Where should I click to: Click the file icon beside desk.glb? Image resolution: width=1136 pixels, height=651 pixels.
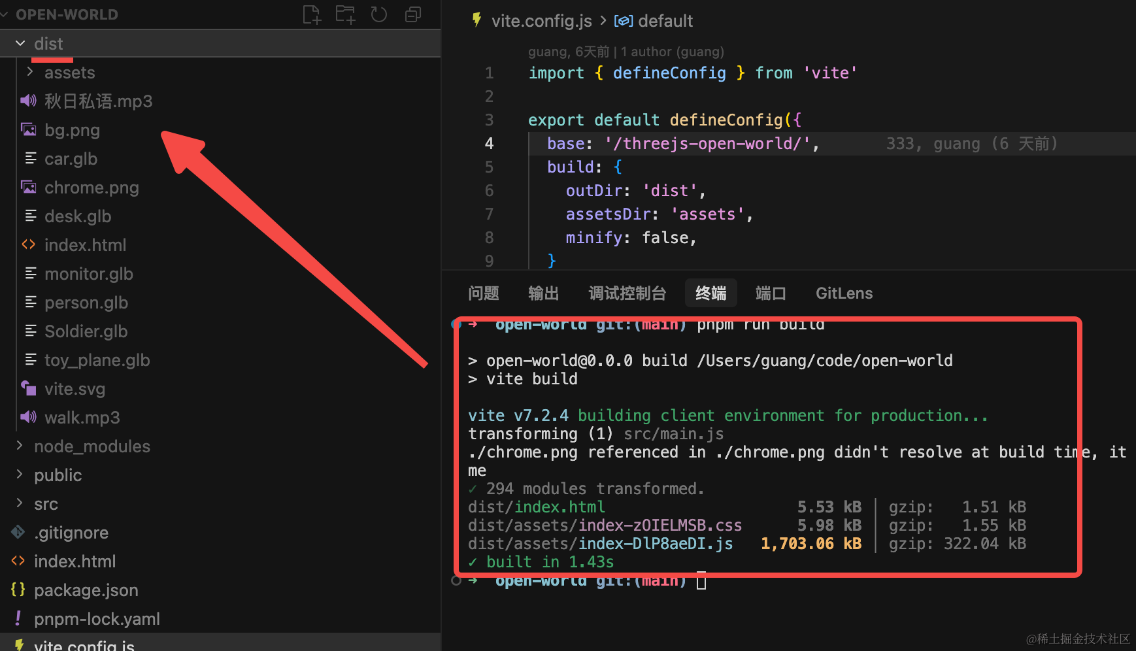point(30,216)
